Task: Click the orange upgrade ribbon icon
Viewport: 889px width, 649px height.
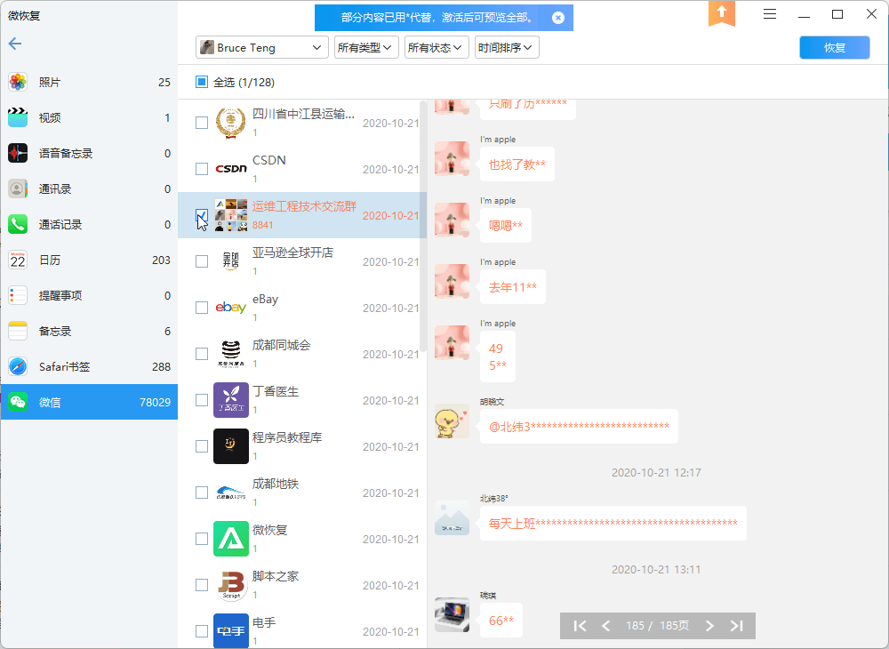Action: click(722, 17)
